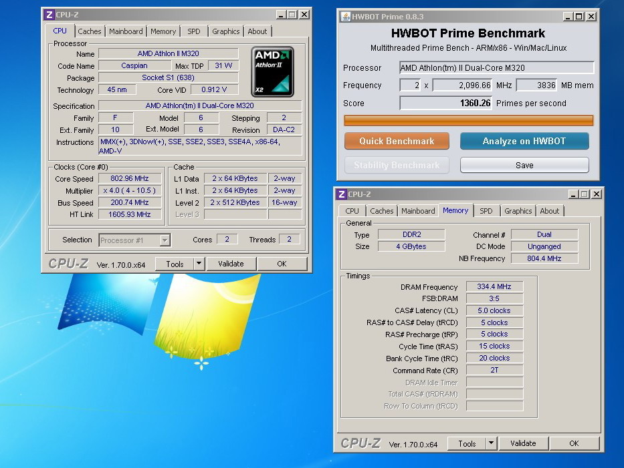
Task: Click the Code Name value Caspian
Action: (x=134, y=65)
